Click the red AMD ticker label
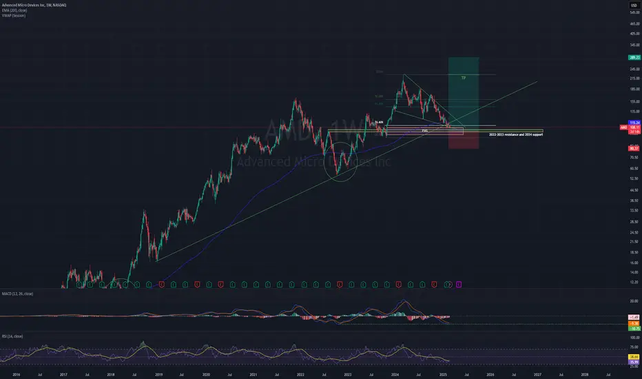642x379 pixels. pos(623,127)
